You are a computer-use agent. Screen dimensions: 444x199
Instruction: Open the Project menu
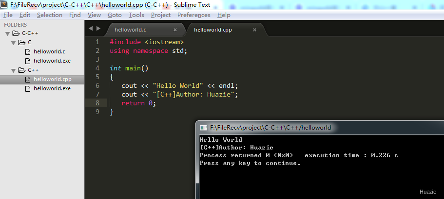(x=161, y=15)
